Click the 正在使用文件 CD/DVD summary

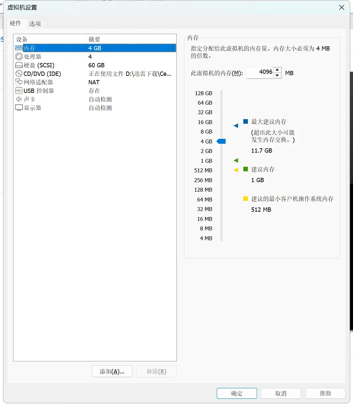130,74
